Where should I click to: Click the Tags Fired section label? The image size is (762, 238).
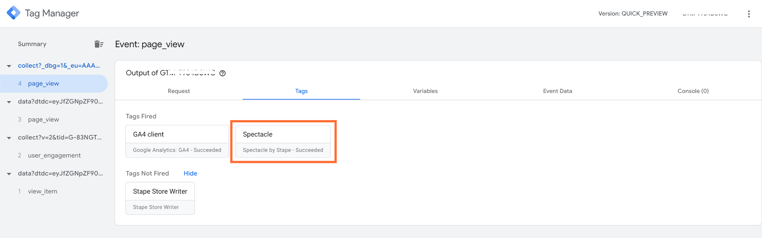(x=141, y=116)
